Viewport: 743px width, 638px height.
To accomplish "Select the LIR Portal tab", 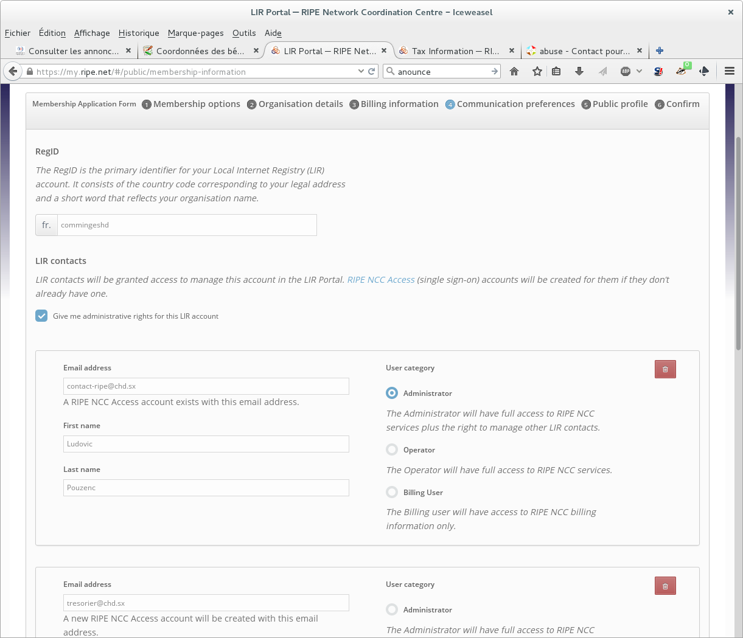I will point(329,51).
